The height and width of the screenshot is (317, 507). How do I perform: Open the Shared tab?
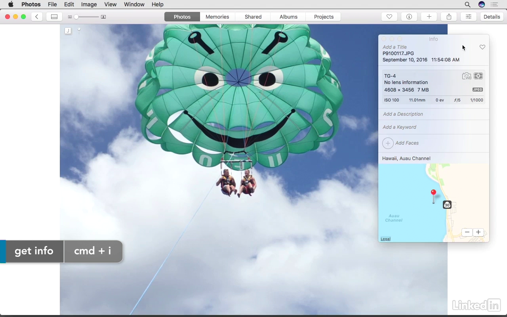click(253, 17)
